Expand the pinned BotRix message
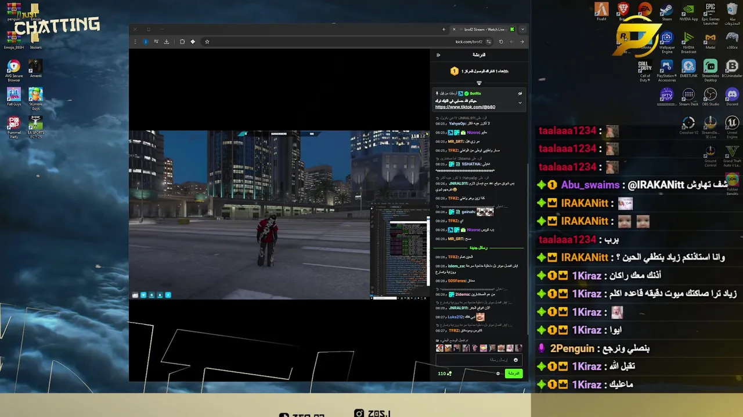743x417 pixels. pos(520,103)
